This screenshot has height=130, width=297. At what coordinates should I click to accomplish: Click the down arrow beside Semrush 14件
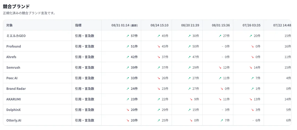(x=251, y=68)
